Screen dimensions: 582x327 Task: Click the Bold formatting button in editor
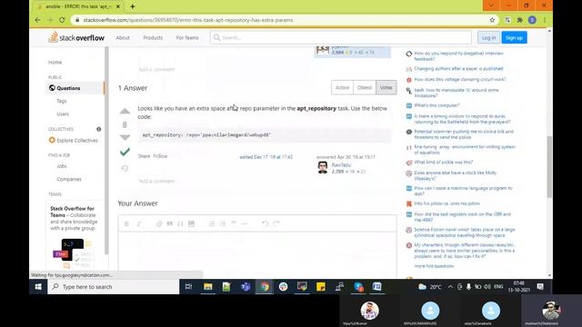126,223
